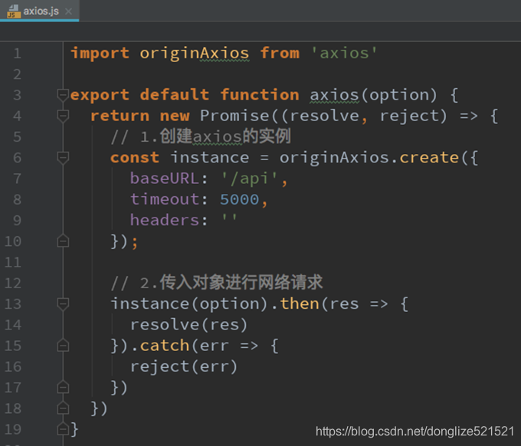
Task: Select the axios.js editor tab
Action: 39,11
